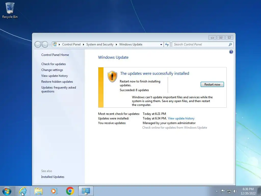This screenshot has width=261, height=196.
Task: Open Windows Explorer folder on taskbar
Action: coord(38,191)
